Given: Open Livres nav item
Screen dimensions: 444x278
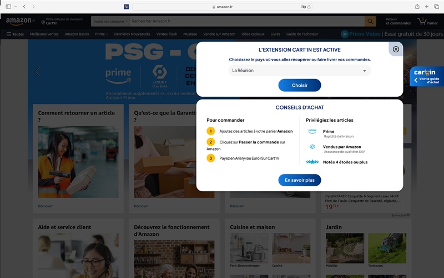Looking at the screenshot, I should [x=275, y=34].
